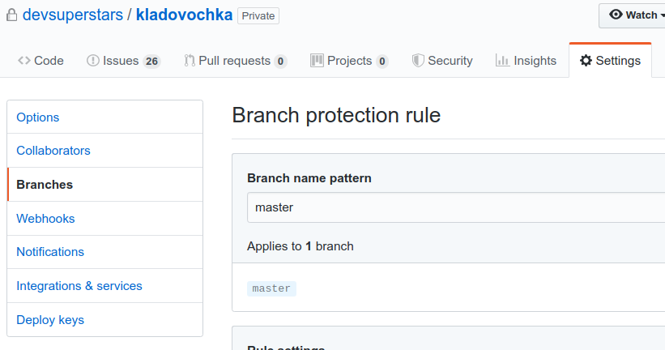Screen dimensions: 665x350
Task: Open Collaborators in settings sidebar
Action: point(104,151)
